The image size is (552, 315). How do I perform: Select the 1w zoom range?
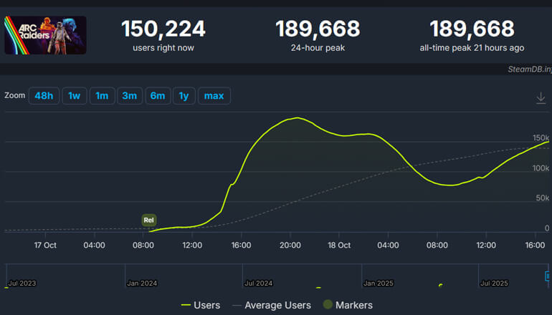coord(75,96)
